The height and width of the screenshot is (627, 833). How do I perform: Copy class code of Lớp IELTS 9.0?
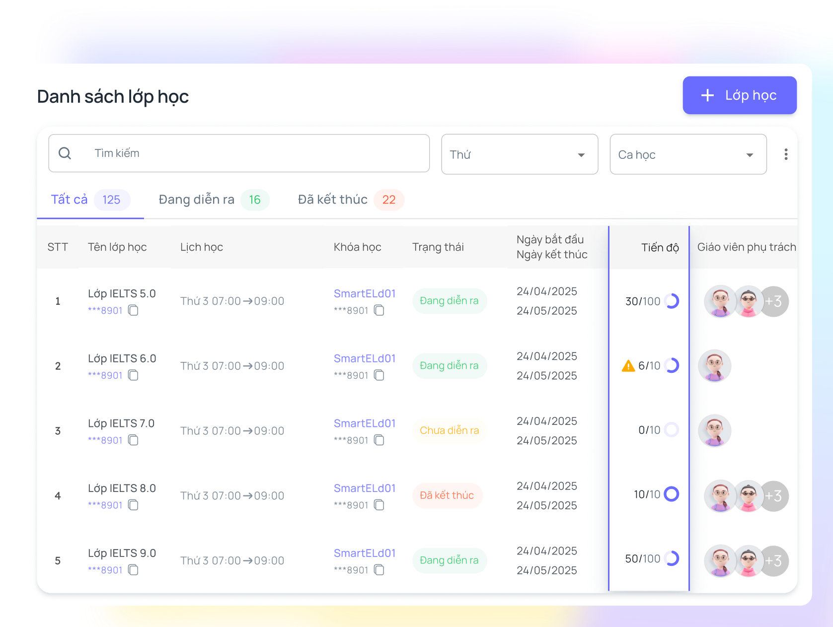click(x=133, y=570)
